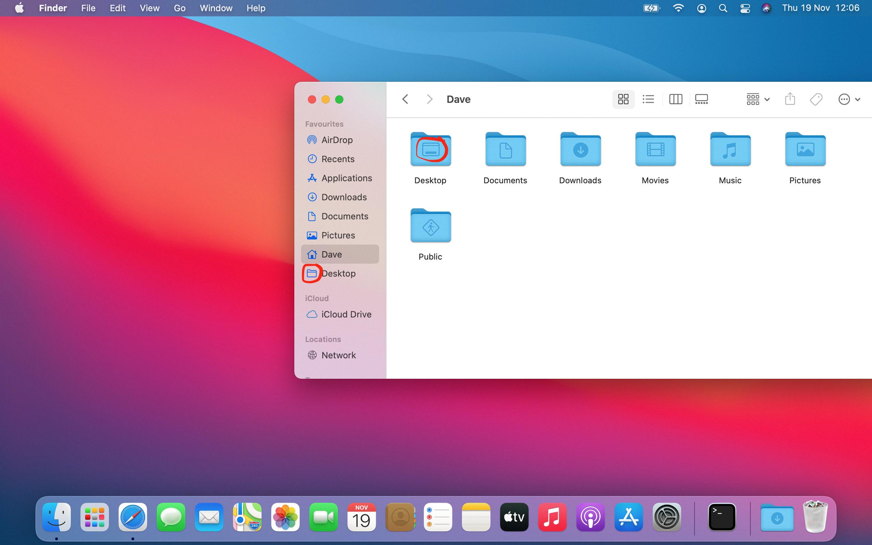Launch Siri from the menu bar

click(x=766, y=8)
